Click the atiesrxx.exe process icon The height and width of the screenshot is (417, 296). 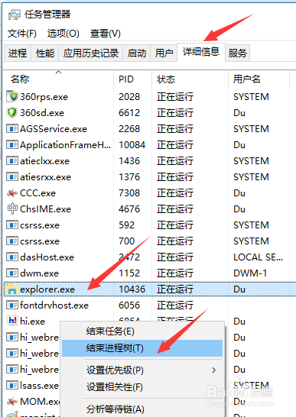(x=12, y=177)
